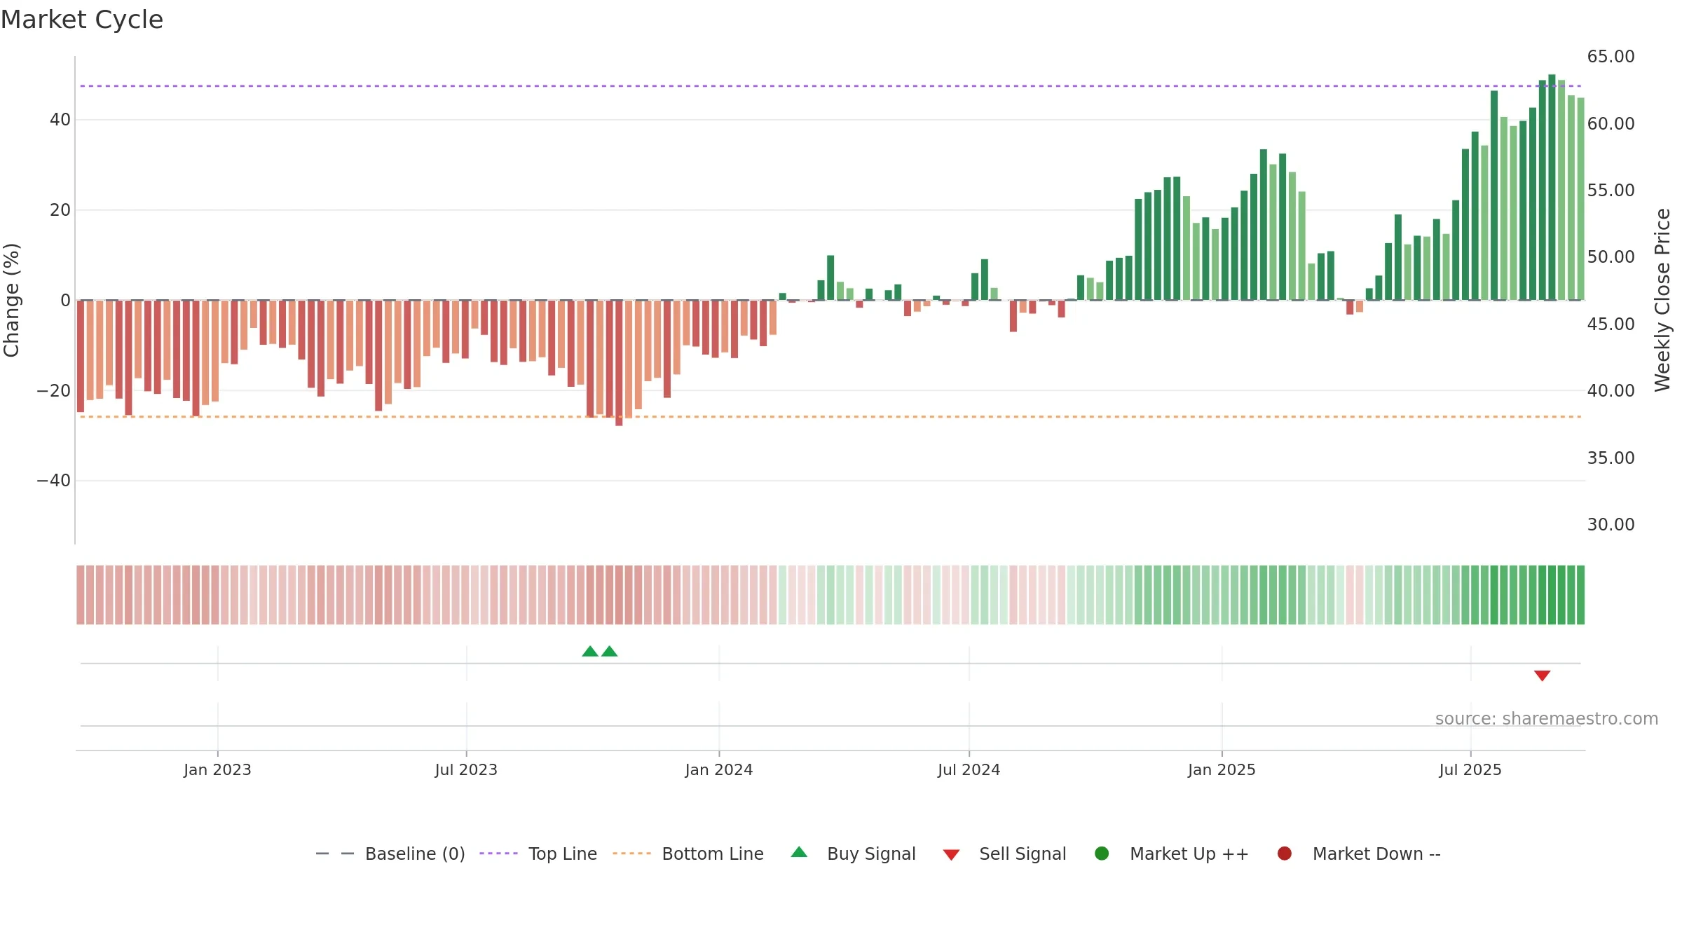Click the 55.00 price axis value
Screen dimensions: 1682x946
[1611, 191]
